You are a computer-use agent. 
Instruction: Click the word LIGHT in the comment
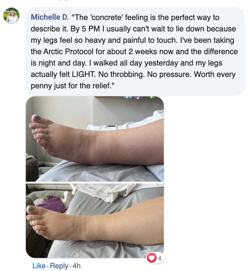(x=83, y=74)
